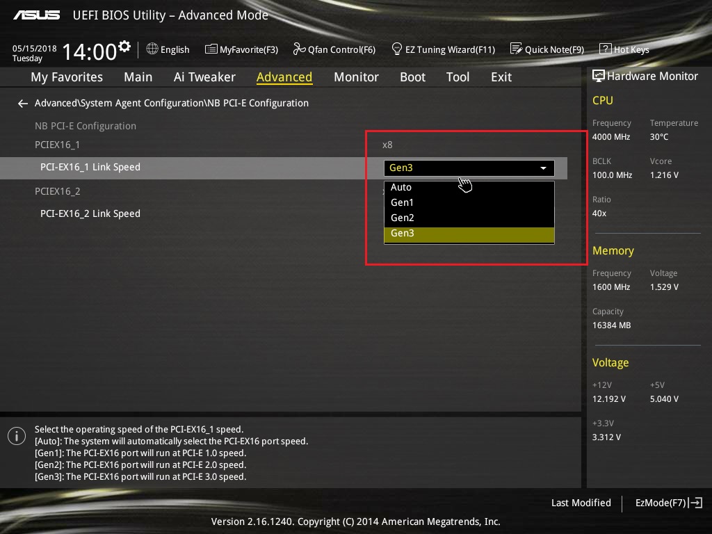This screenshot has width=712, height=534.
Task: Click the Qfan Control fan icon
Action: (x=299, y=49)
